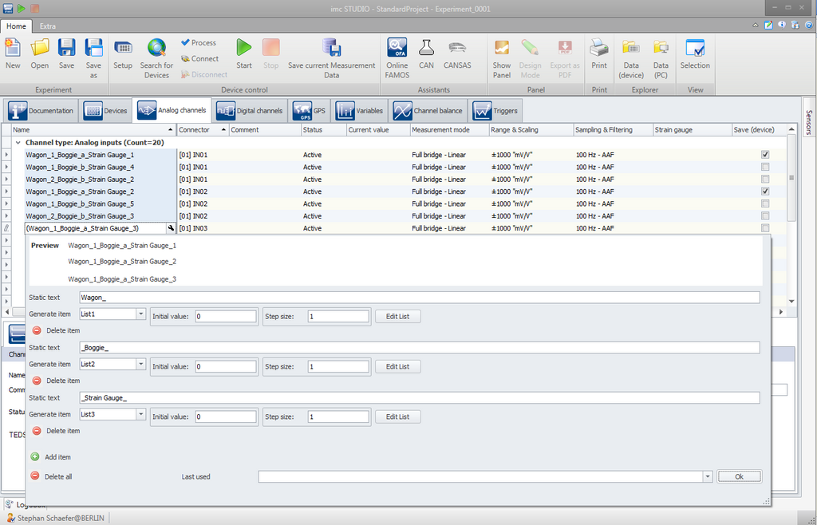Switch to the Digital channels tab

(249, 111)
